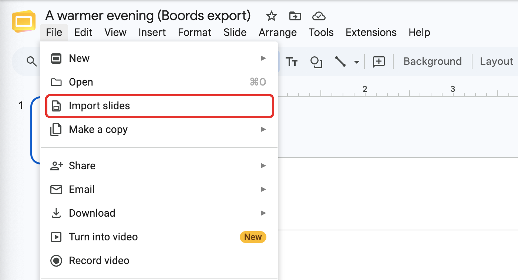Open the Edit menu

pyautogui.click(x=83, y=32)
